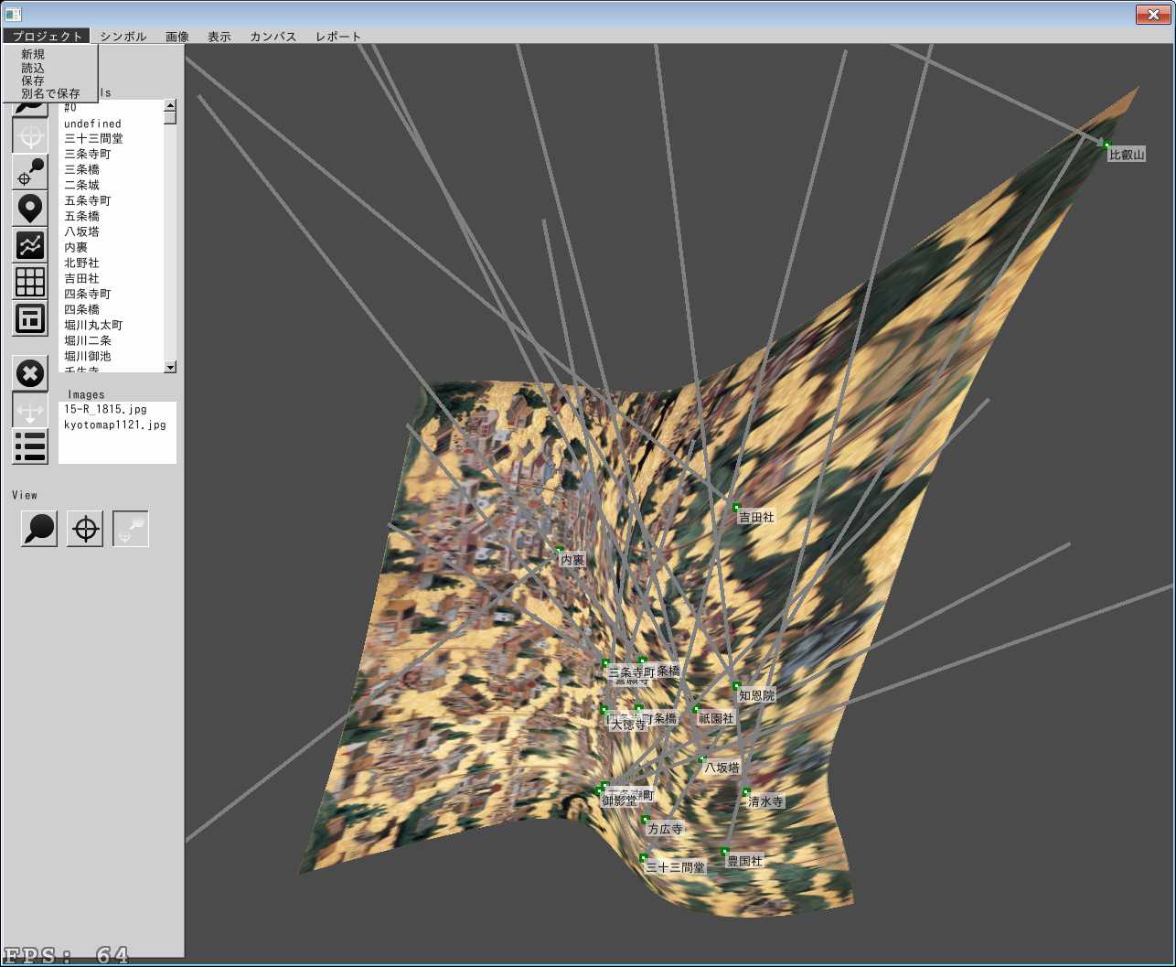Open the line chart analysis tool
This screenshot has height=967, width=1176.
coord(30,245)
